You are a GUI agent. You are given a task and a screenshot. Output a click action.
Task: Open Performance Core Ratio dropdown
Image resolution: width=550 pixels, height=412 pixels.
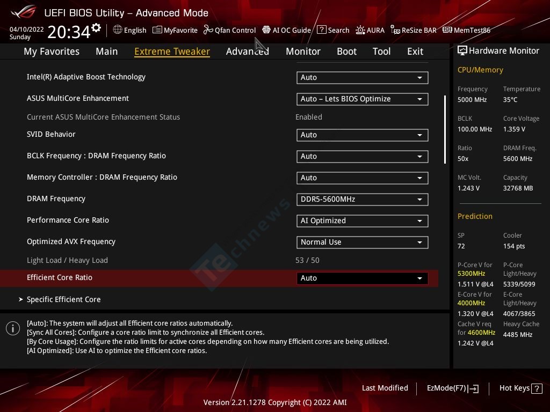[363, 220]
